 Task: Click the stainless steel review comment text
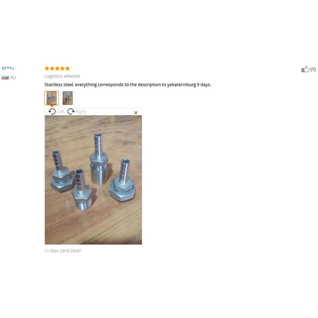(x=128, y=85)
